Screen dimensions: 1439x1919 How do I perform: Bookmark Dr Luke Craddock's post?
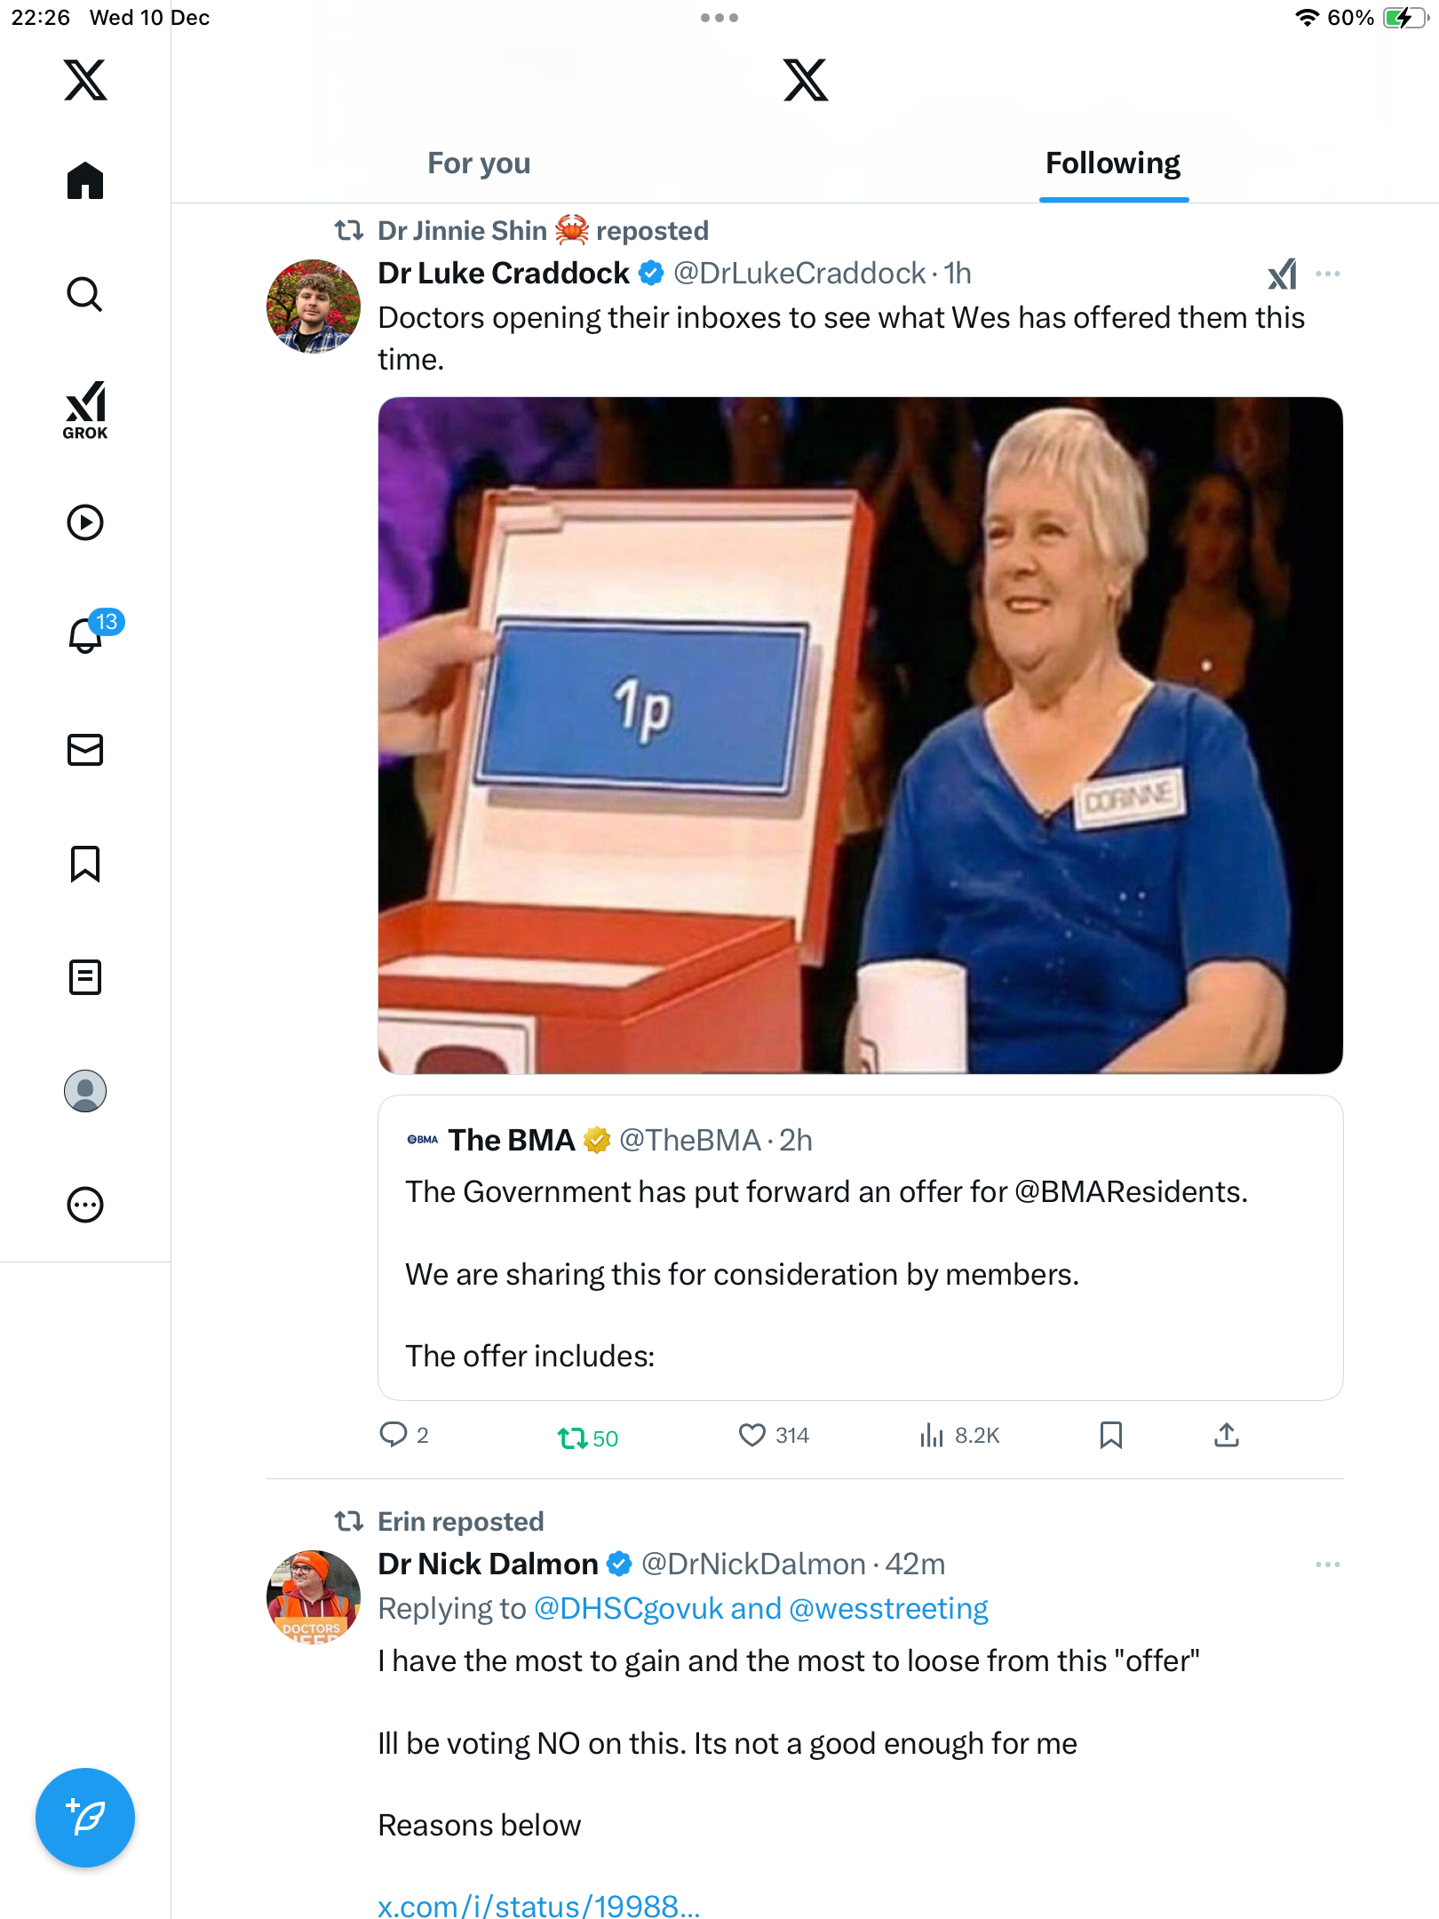[x=1110, y=1435]
